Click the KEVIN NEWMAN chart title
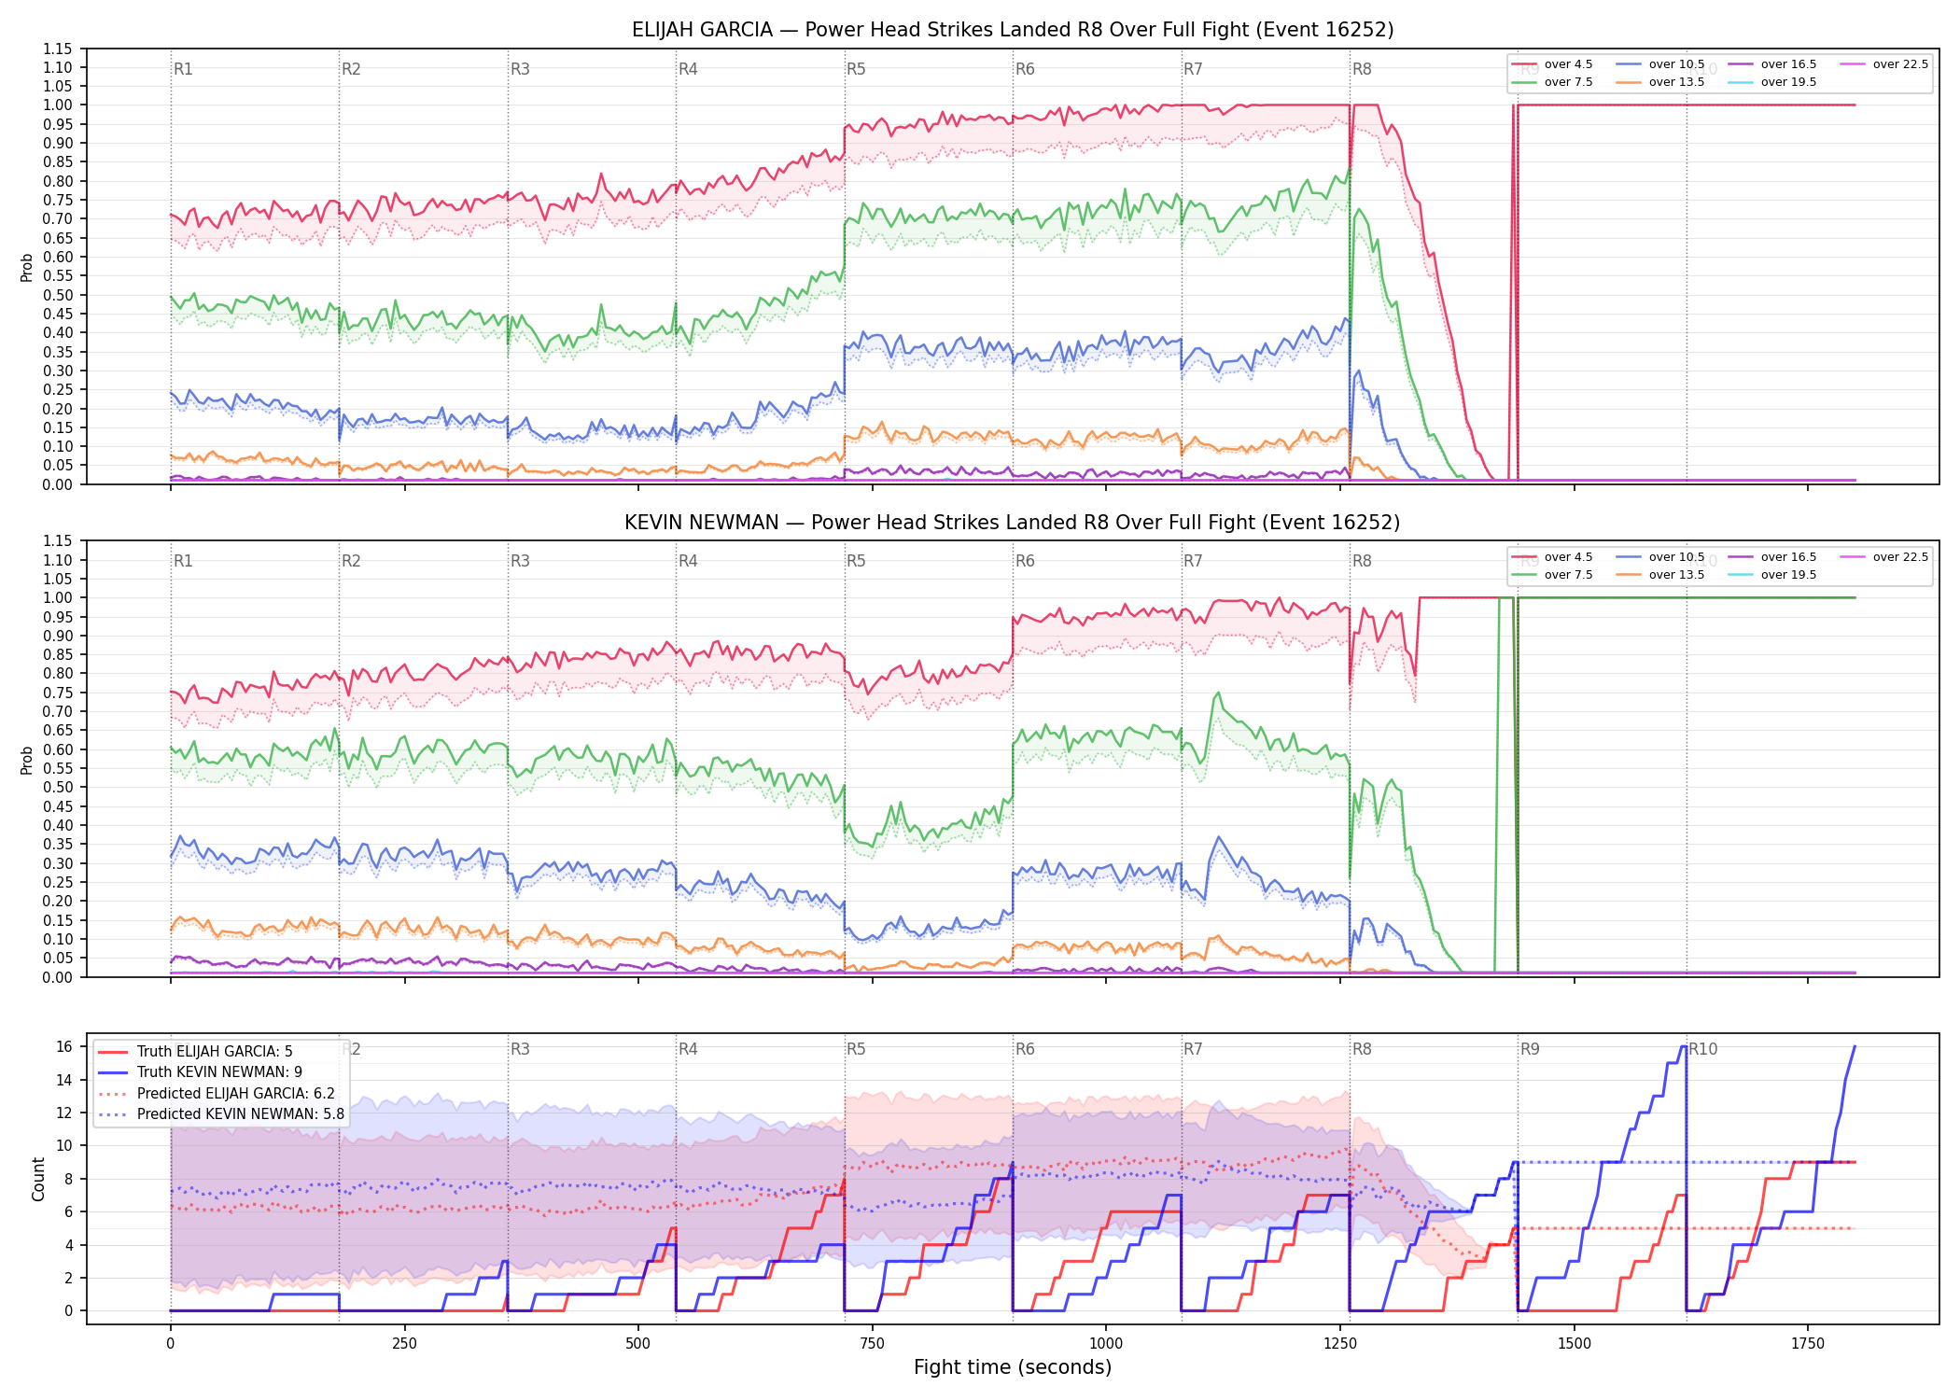Viewport: 1960px width, 1400px height. 1013,523
